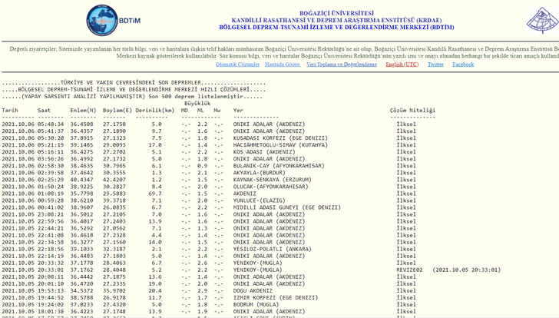Click the REVIZE02 solution quality label
The width and height of the screenshot is (559, 318).
(409, 270)
